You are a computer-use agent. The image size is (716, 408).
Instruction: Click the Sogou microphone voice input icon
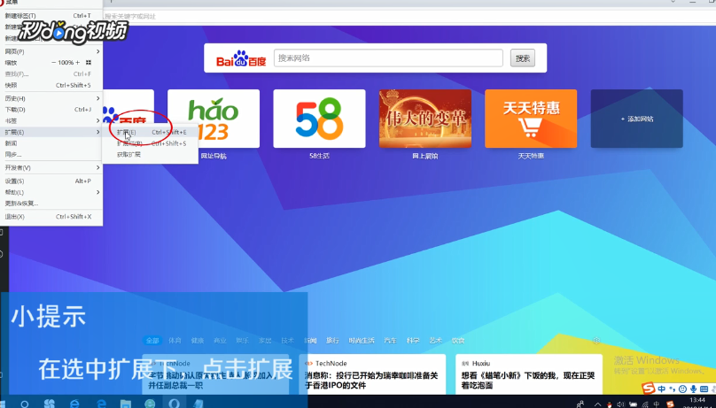pos(694,389)
